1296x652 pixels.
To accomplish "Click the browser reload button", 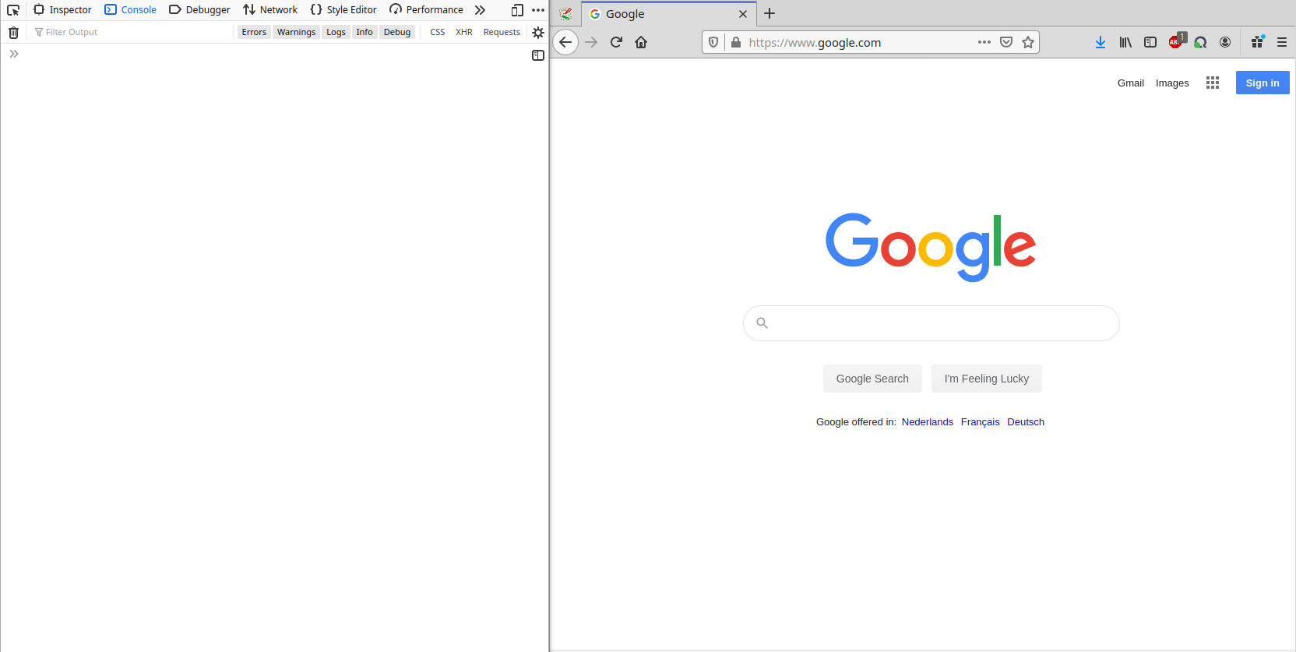I will tap(616, 42).
